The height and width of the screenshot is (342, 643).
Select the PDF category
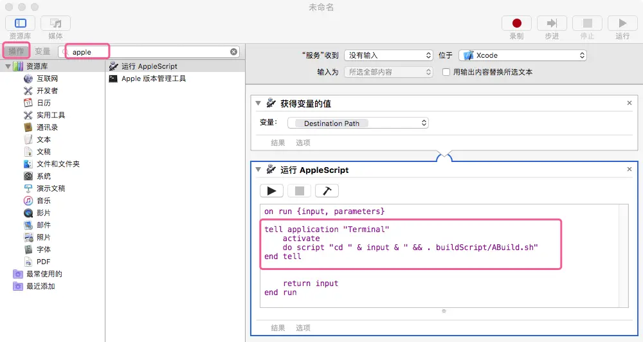tap(37, 262)
